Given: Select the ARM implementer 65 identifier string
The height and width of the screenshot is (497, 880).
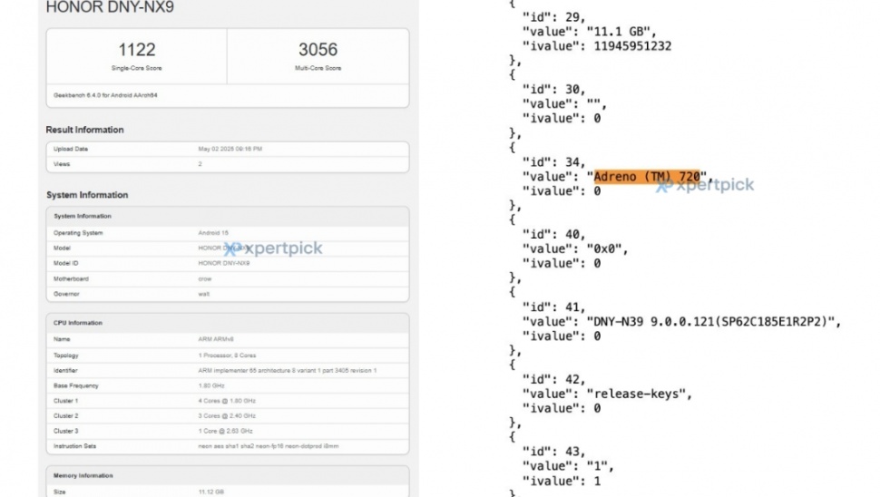Looking at the screenshot, I should [288, 371].
